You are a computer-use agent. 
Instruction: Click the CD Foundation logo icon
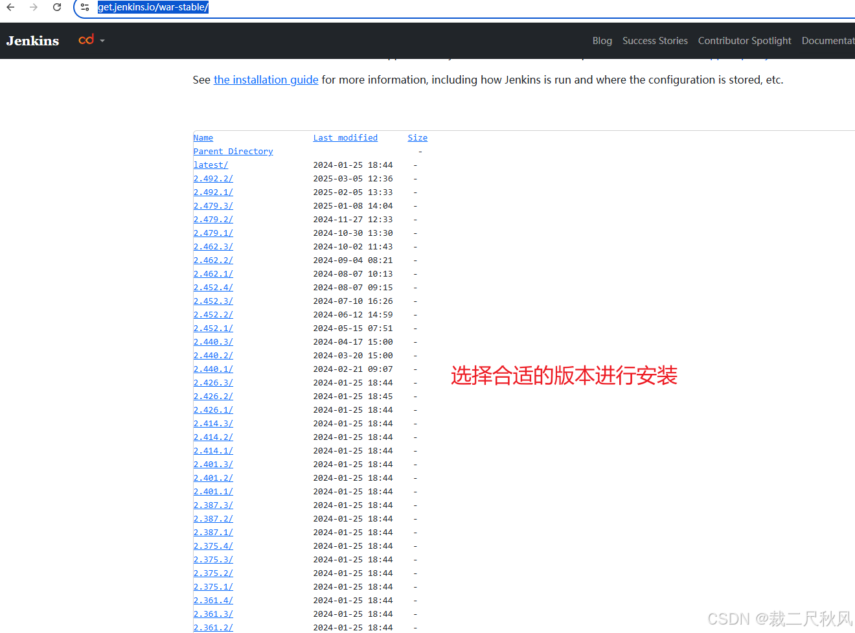click(x=86, y=40)
